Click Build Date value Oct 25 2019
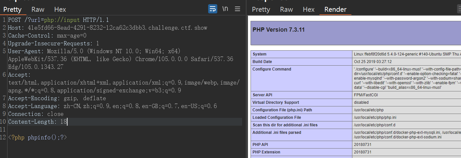Viewport: 461px width, 158px height. [373, 62]
